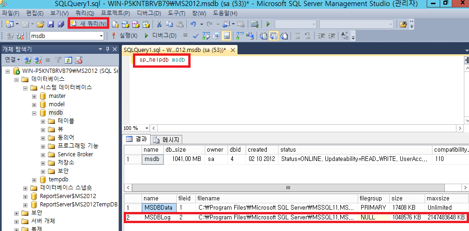This screenshot has width=469, height=231.
Task: Open the New Project dropdown arrow
Action: pos(17,24)
